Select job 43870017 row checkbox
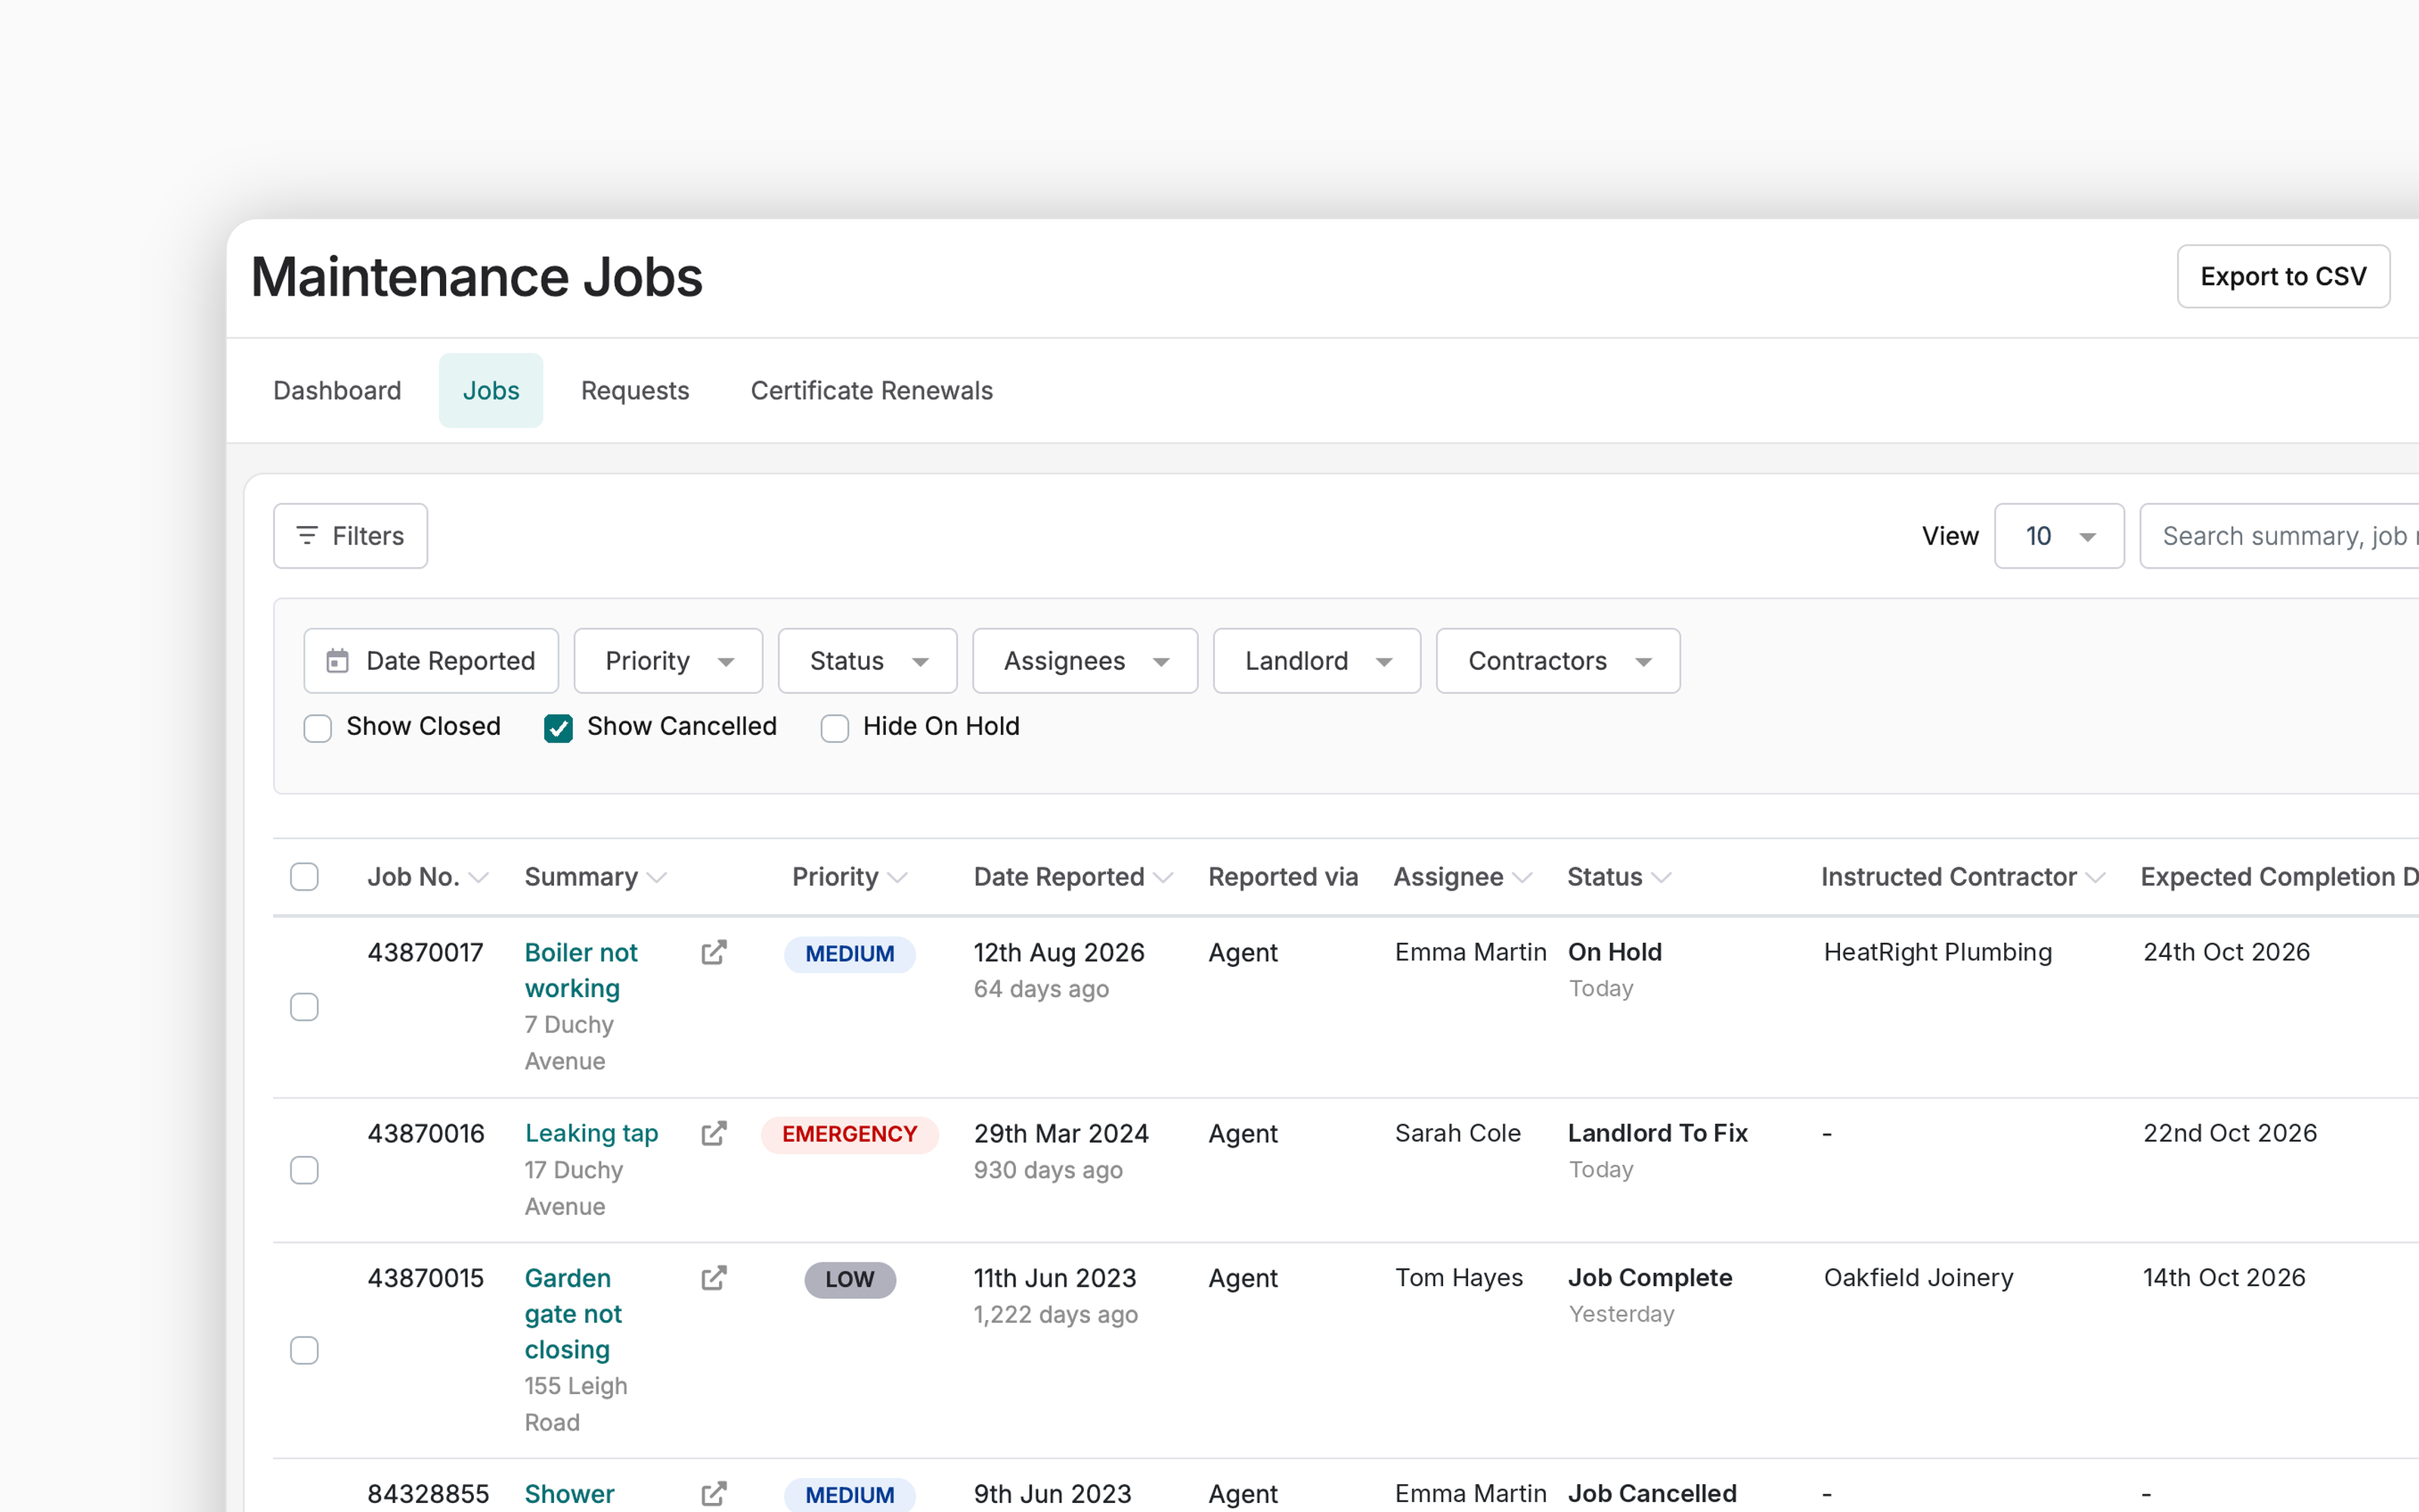This screenshot has height=1512, width=2419. [x=304, y=1007]
